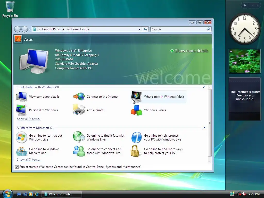The height and width of the screenshot is (198, 264).
Task: Open View computer details icon
Action: pos(21,97)
